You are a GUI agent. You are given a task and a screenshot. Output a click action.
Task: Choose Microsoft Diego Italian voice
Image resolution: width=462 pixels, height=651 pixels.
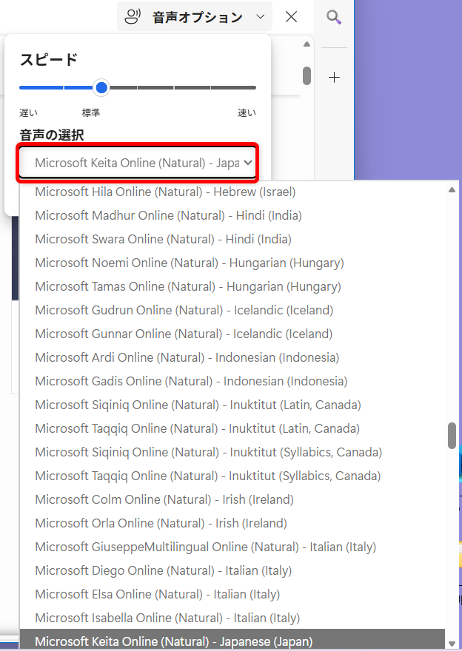coord(232,570)
